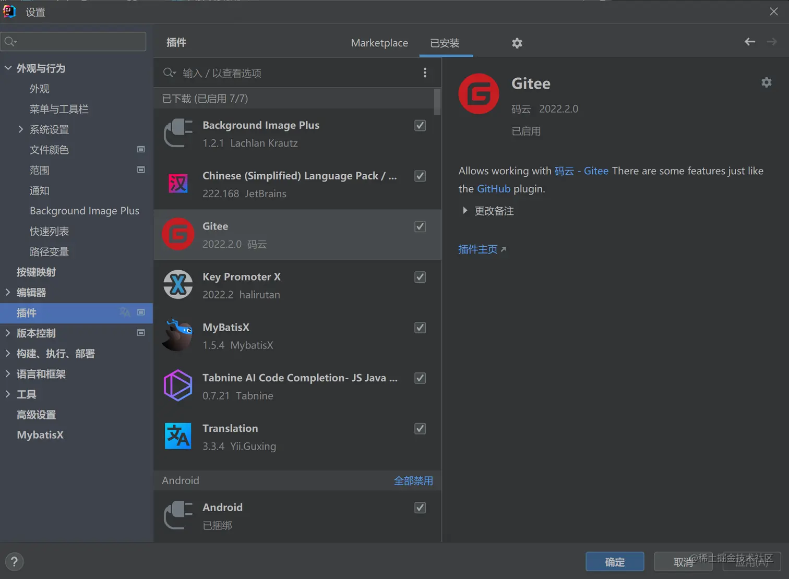Expand the 语言和框架 section
Screen dimensions: 789x579
(8, 373)
